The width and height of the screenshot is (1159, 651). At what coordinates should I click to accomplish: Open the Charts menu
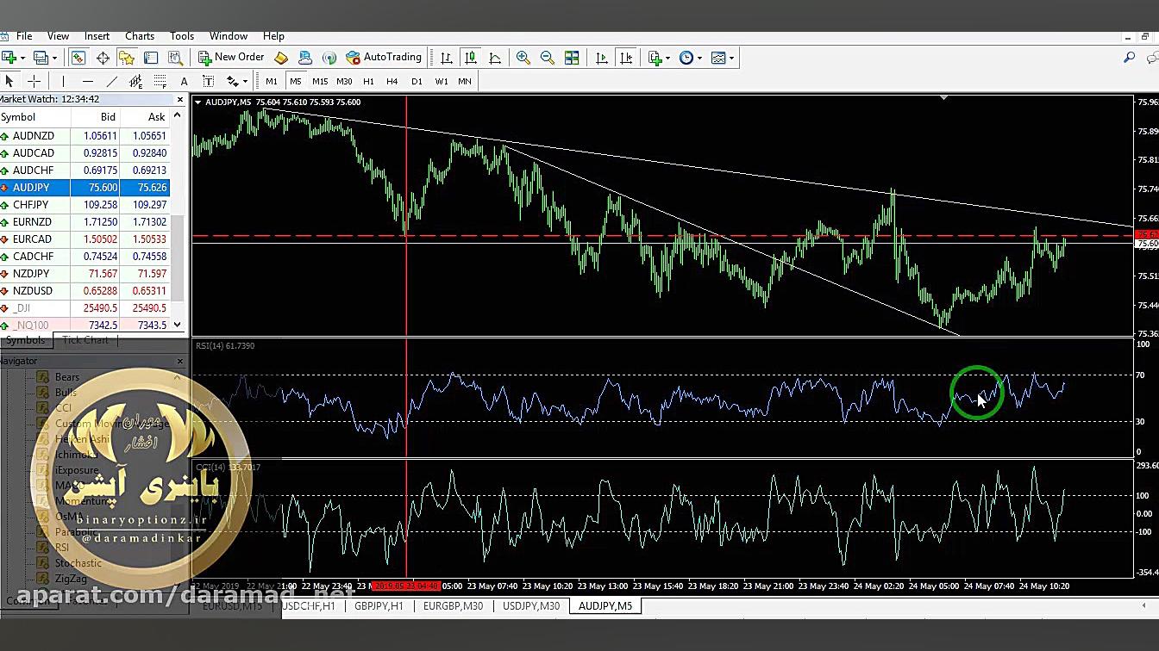point(140,36)
